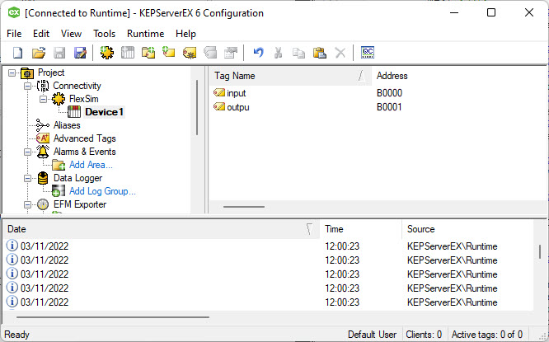
Task: Click the Paste clipboard icon
Action: (x=320, y=53)
